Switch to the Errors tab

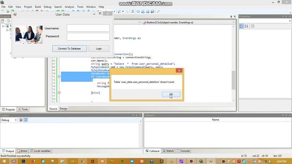pos(22,151)
